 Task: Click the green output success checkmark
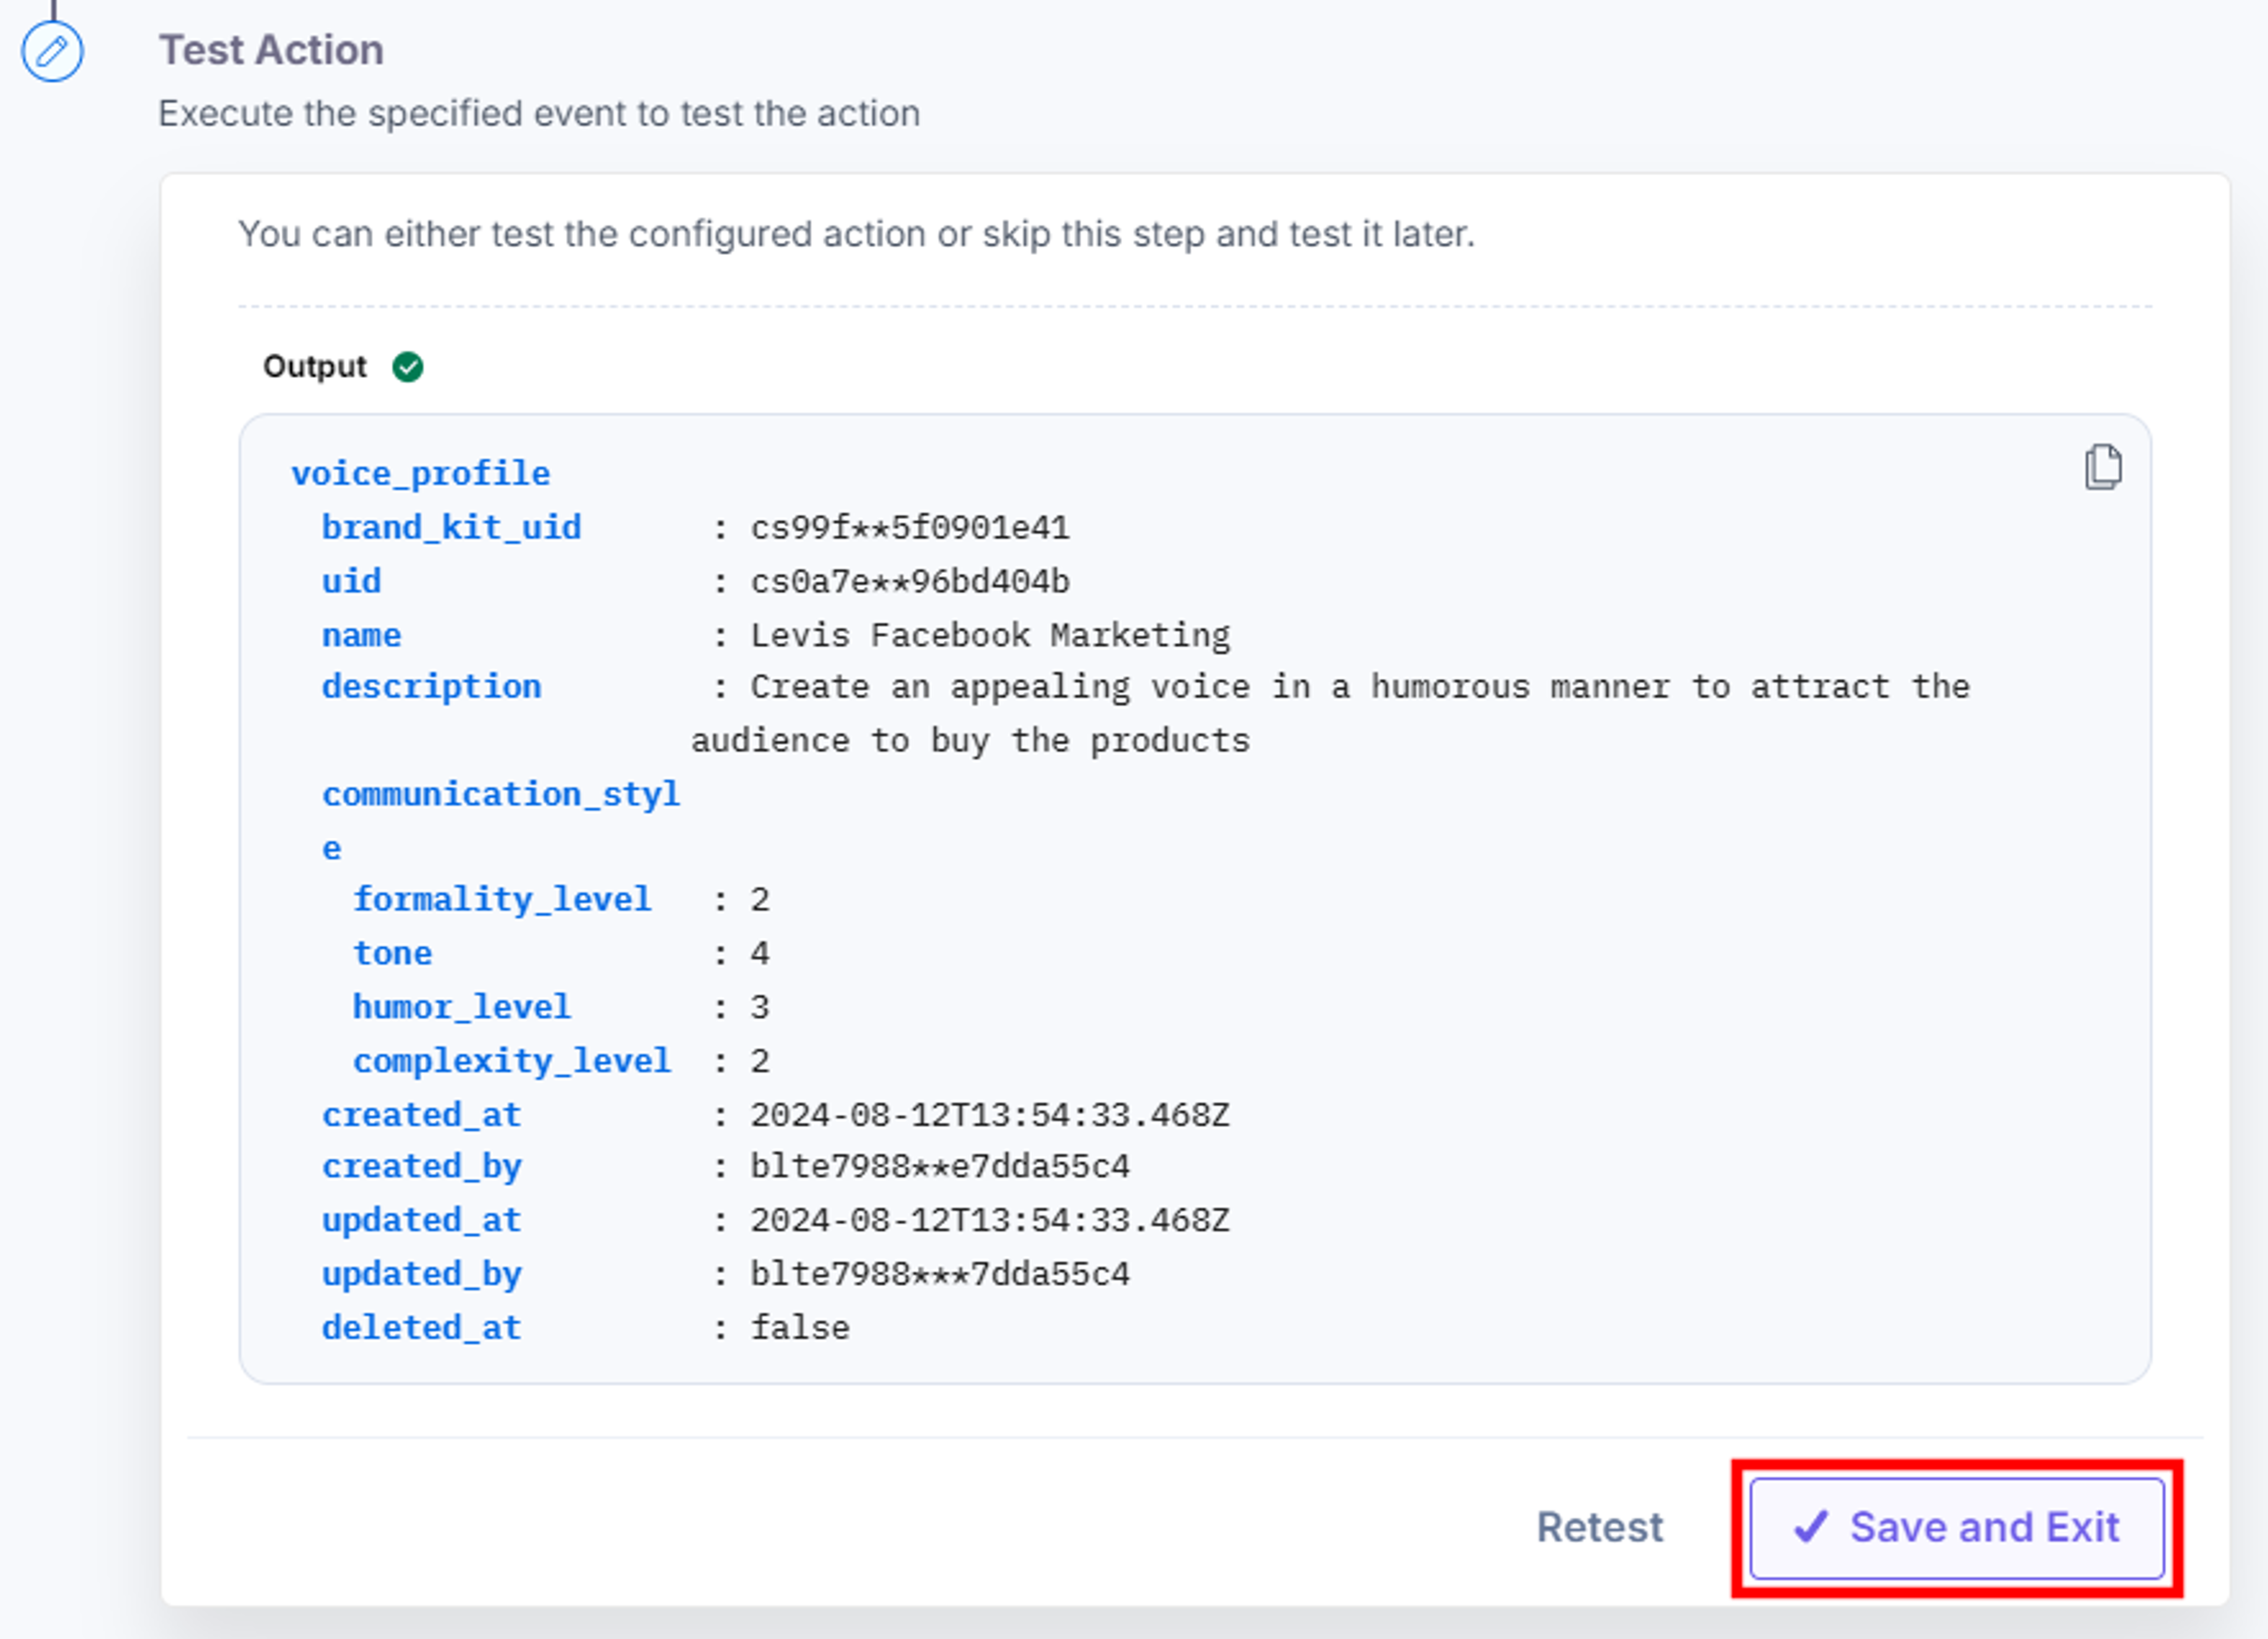point(408,367)
